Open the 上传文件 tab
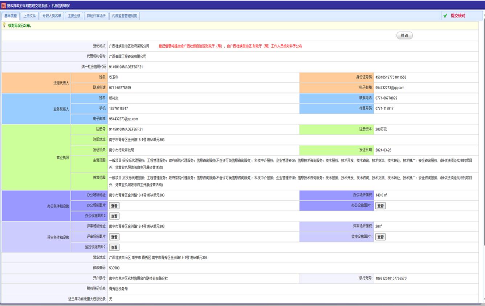Viewport: 485px width, 306px height. pos(29,16)
